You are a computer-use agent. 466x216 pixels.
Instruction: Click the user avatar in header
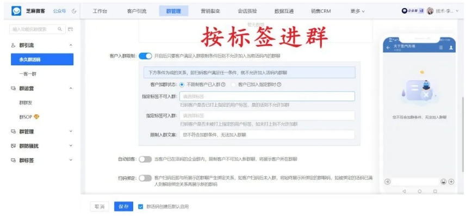pos(430,11)
